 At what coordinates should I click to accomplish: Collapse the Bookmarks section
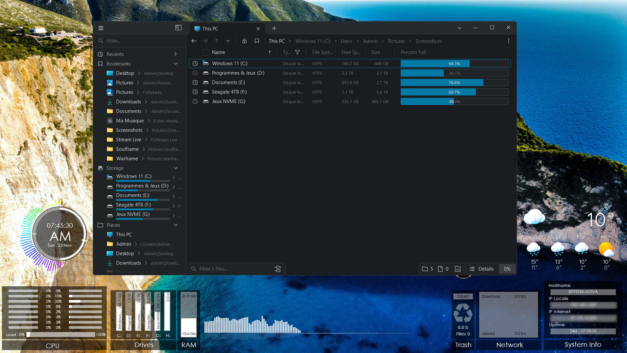pos(176,64)
